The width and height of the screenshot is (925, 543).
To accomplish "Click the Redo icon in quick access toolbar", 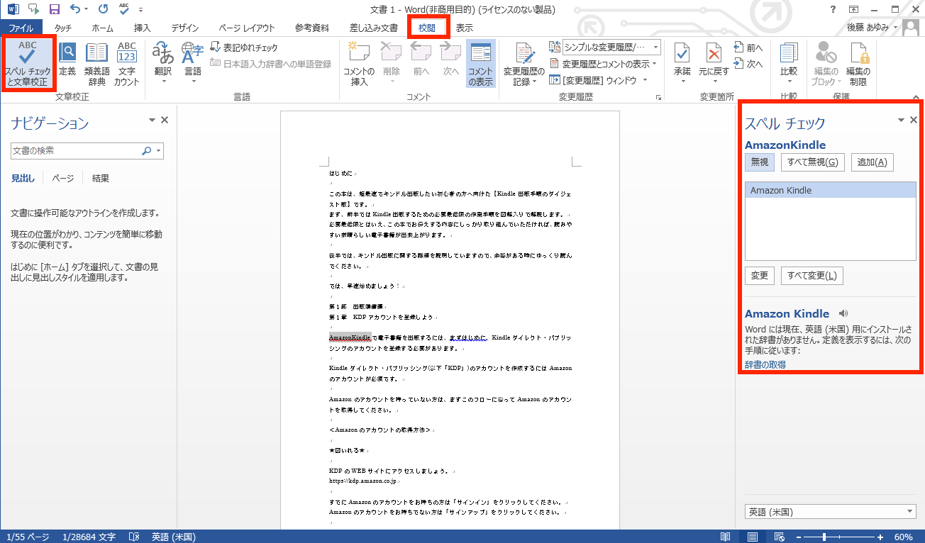I will (x=104, y=9).
